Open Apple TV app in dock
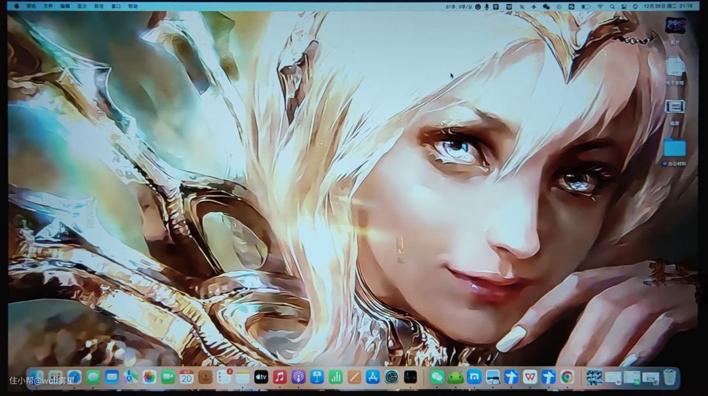 pyautogui.click(x=261, y=377)
